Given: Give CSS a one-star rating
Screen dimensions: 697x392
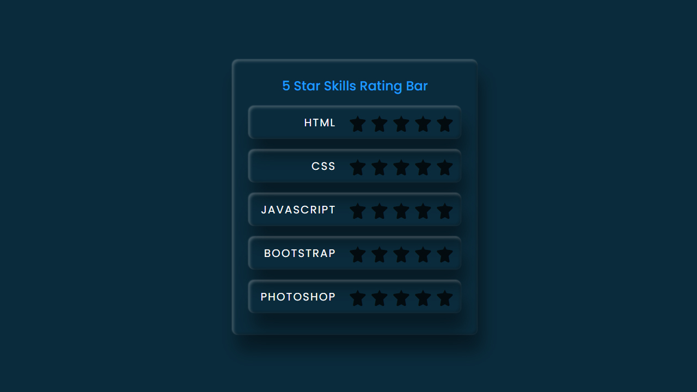Looking at the screenshot, I should pos(358,167).
